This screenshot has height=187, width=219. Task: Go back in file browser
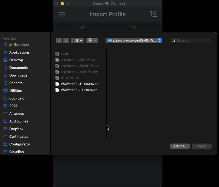point(59,40)
